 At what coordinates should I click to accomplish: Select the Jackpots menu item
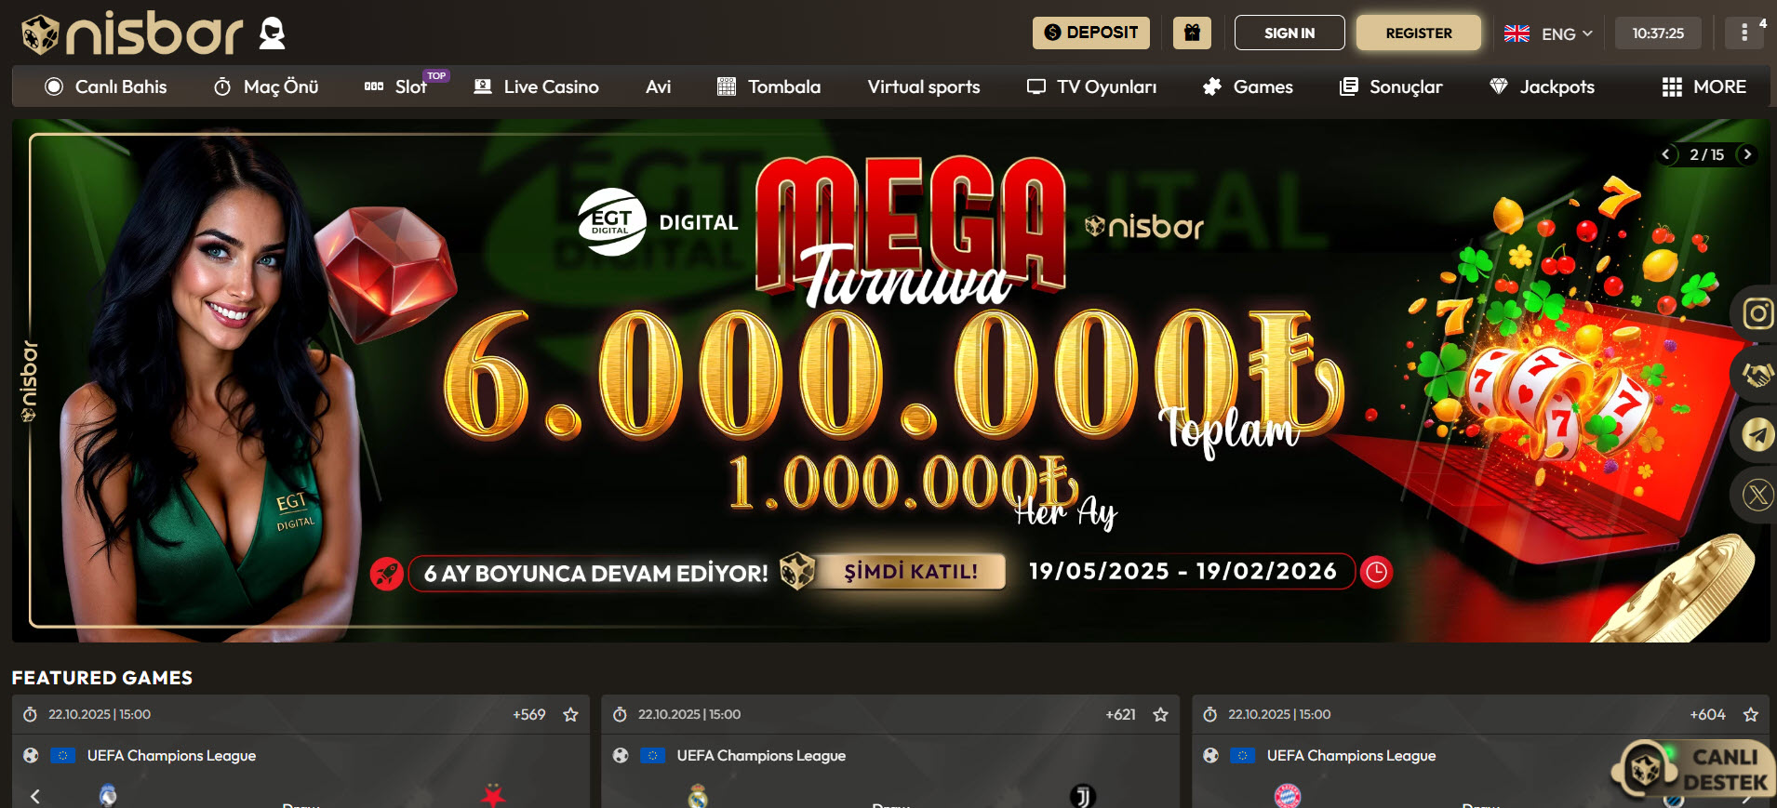1542,86
